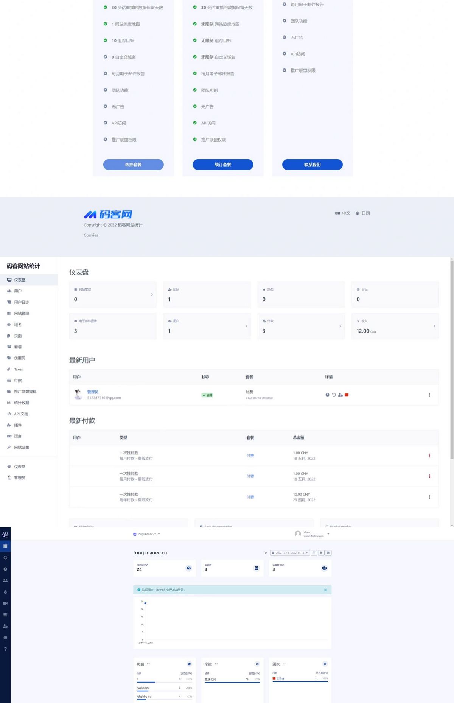
Task: Click the hourglass icon in the sessions card
Action: coord(257,568)
